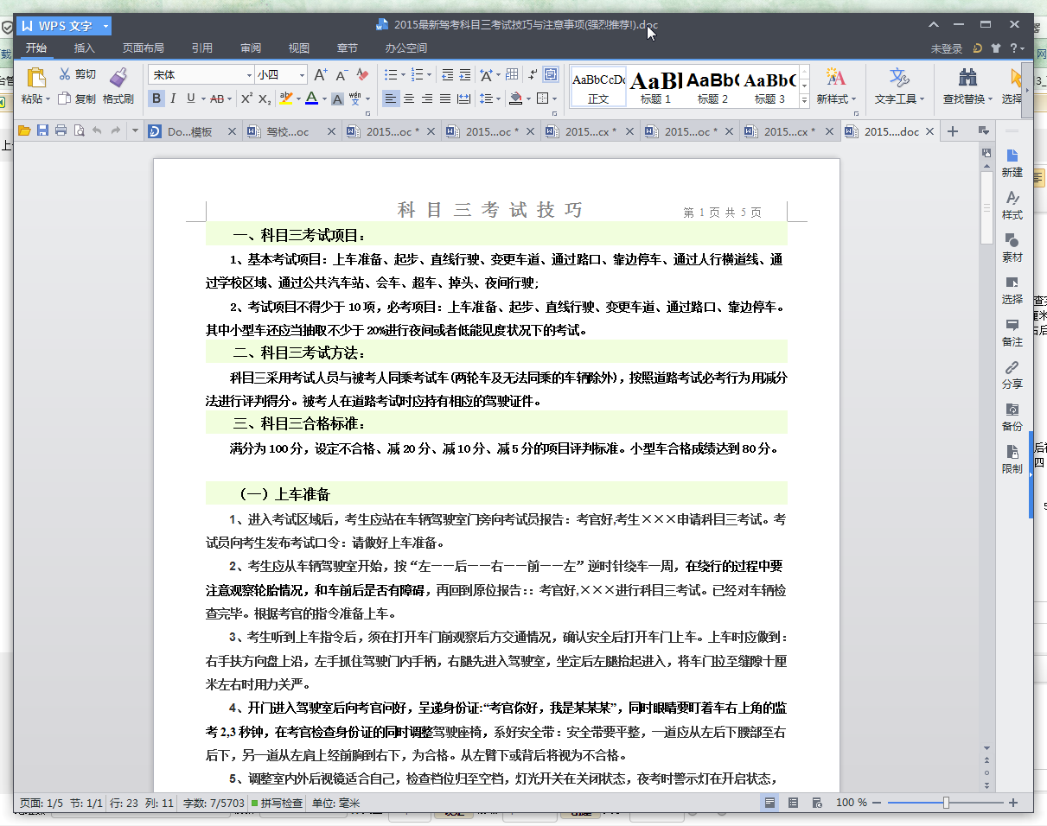The height and width of the screenshot is (826, 1047).
Task: Click the Format Painter (格式刷) icon
Action: pyautogui.click(x=118, y=77)
